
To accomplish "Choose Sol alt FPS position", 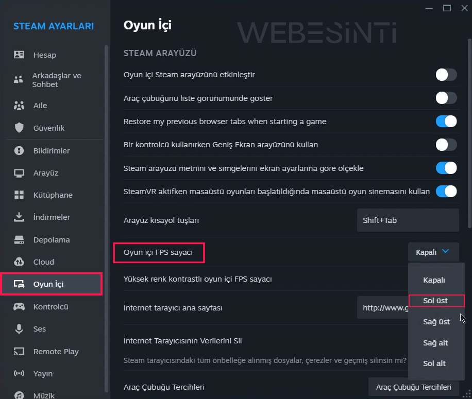I will click(434, 363).
